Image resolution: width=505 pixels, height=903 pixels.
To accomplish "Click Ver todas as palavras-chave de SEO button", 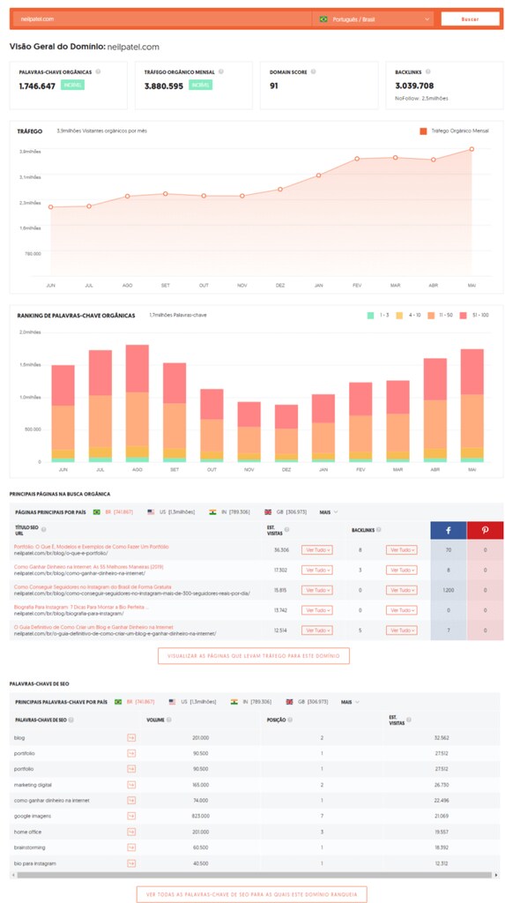I will (252, 894).
